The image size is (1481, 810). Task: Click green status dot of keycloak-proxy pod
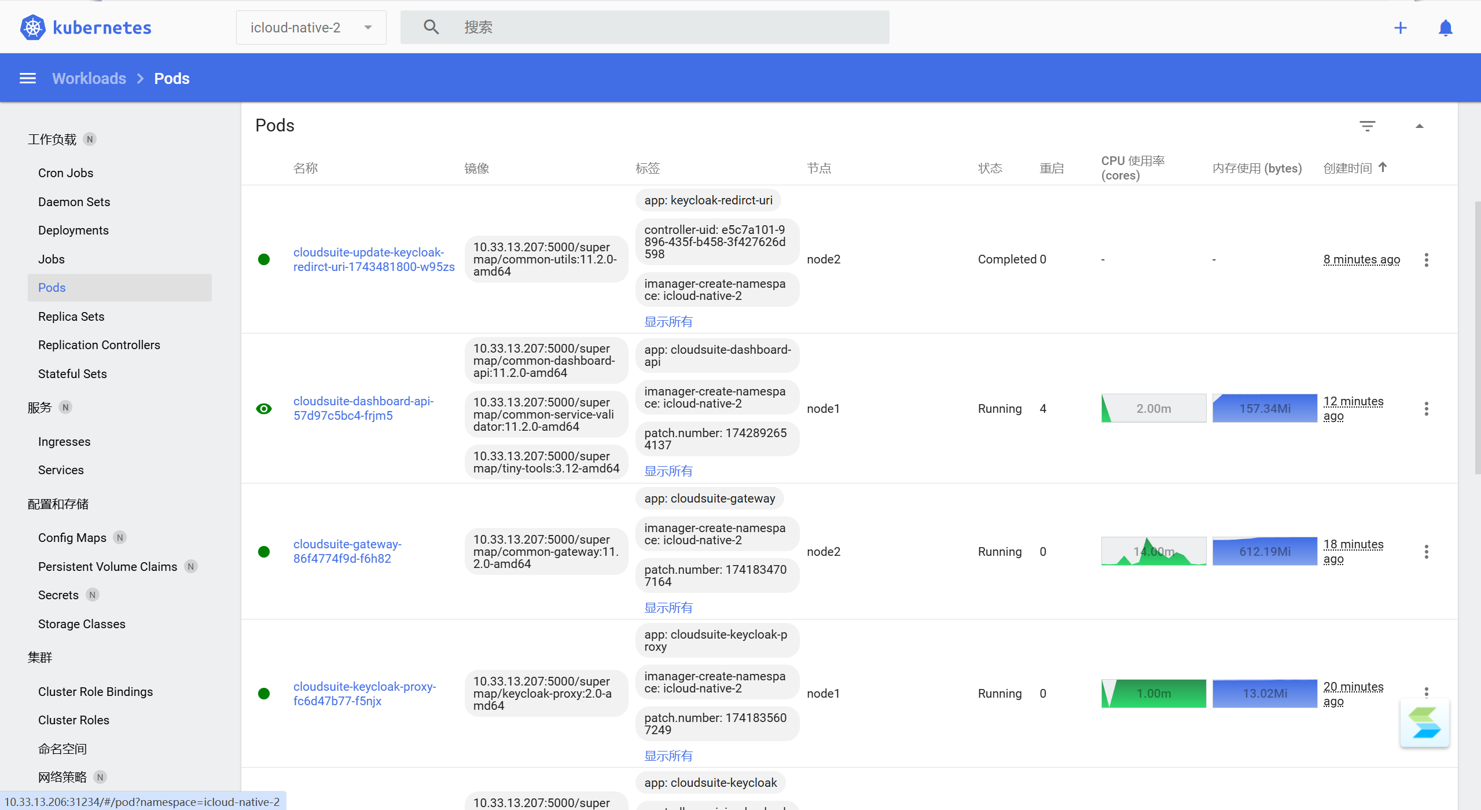(x=264, y=694)
